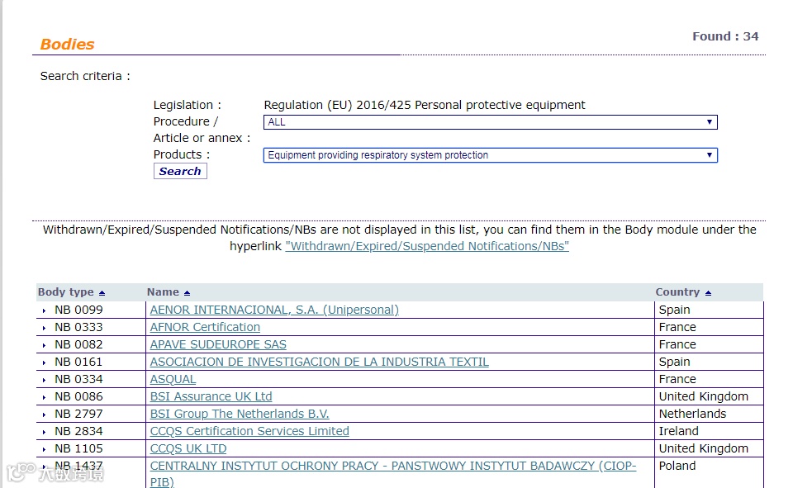Click the Bodies heading
The height and width of the screenshot is (488, 793).
(x=67, y=45)
